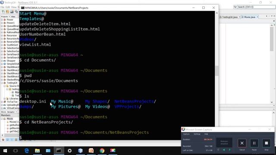Collapse the Source Packages node
This screenshot has height=155, width=276.
[5, 86]
